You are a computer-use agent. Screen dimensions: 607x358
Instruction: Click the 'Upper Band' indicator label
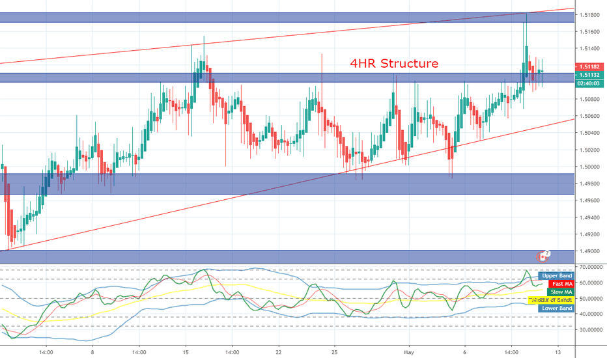point(557,276)
